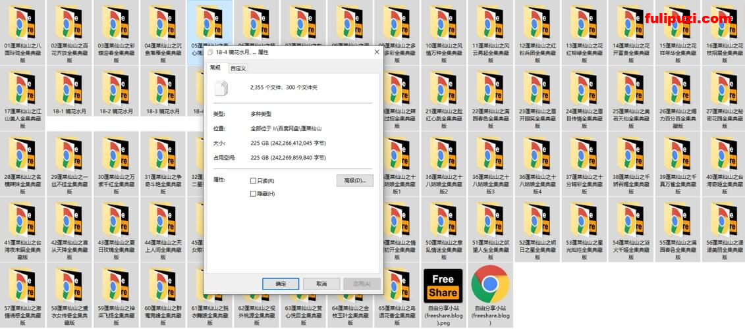
Task: Select folder 31蓬莱仙山之争奇斗艳
Action: 163,163
